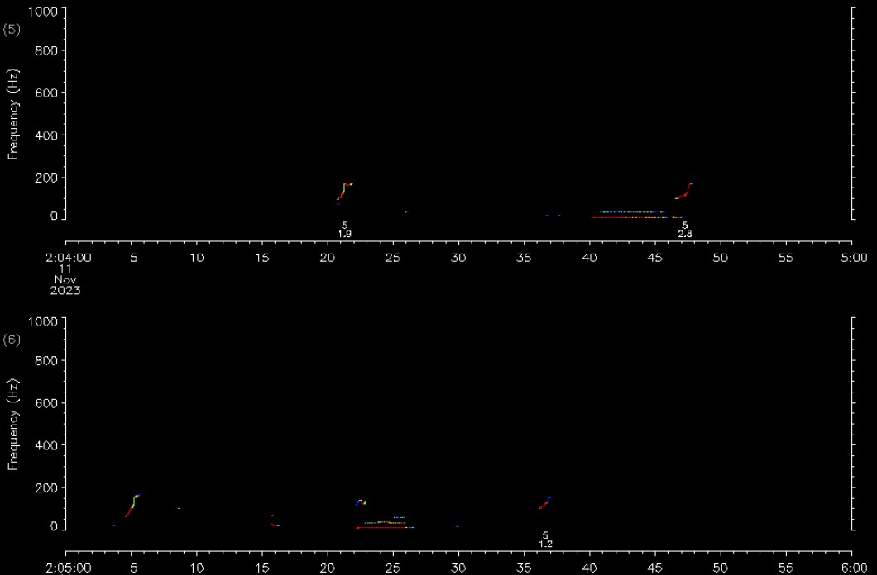Screen dimensions: 877x575
Task: Click the 200 Hz tick label in panel 5
Action: tap(47, 178)
